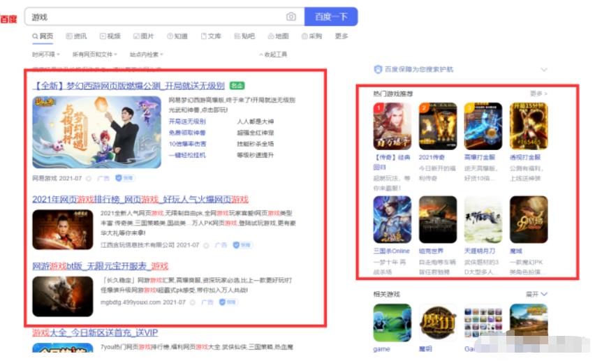Open the 梦幻西游网页版 ad headline link
Viewport: 595px width, 361px height.
[128, 85]
